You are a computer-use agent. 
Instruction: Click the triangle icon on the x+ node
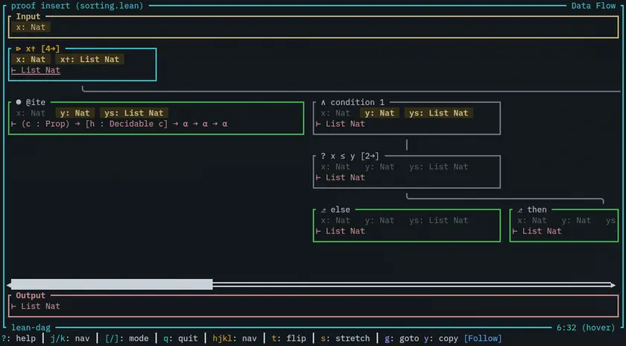pos(19,48)
